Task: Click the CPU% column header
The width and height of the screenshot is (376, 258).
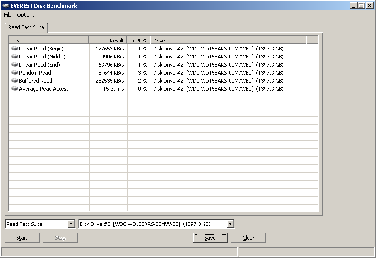Action: click(139, 41)
